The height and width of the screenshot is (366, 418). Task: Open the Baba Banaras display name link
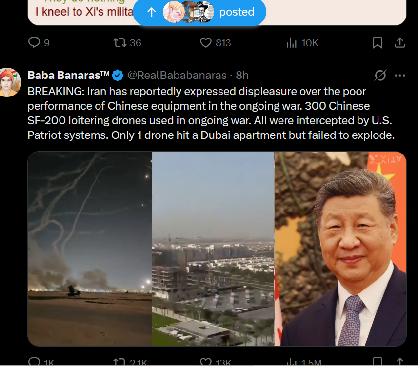click(x=68, y=75)
